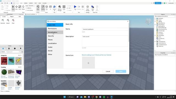Open the MODEL ribbon tab
Image resolution: width=176 pixels, height=99 pixels.
pyautogui.click(x=26, y=3)
